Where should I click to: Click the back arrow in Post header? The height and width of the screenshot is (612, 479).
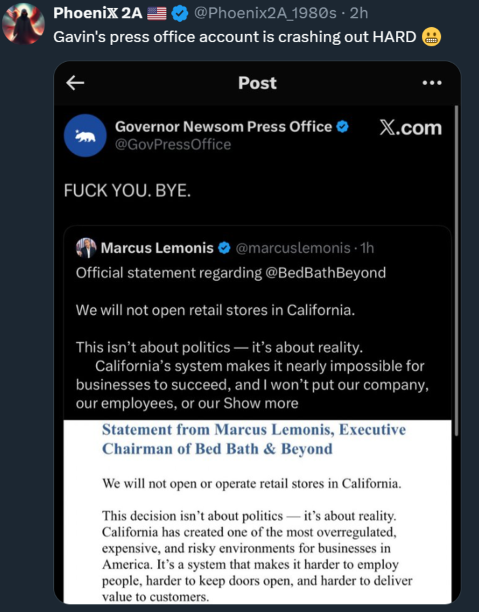(75, 82)
